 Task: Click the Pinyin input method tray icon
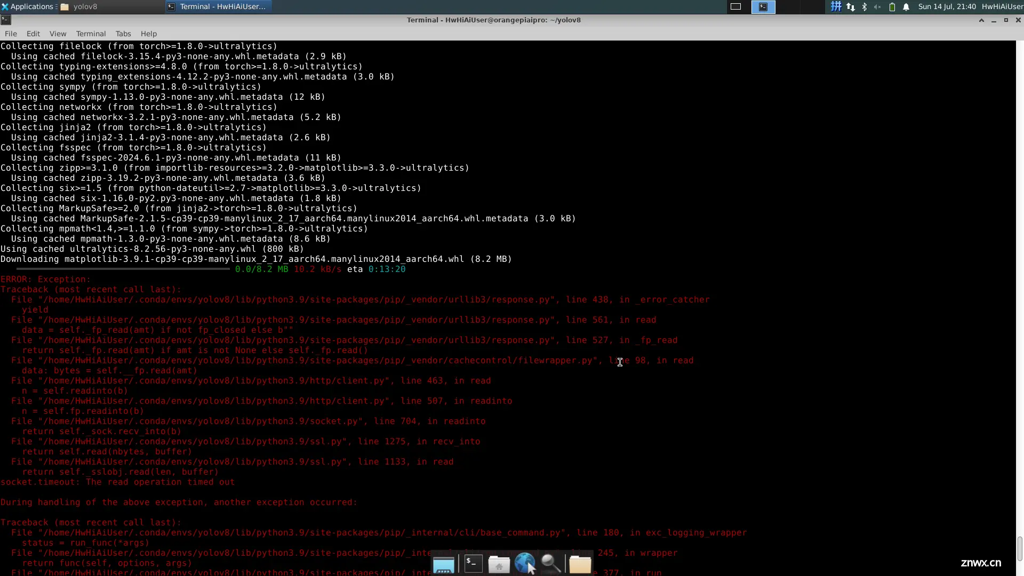click(x=836, y=6)
